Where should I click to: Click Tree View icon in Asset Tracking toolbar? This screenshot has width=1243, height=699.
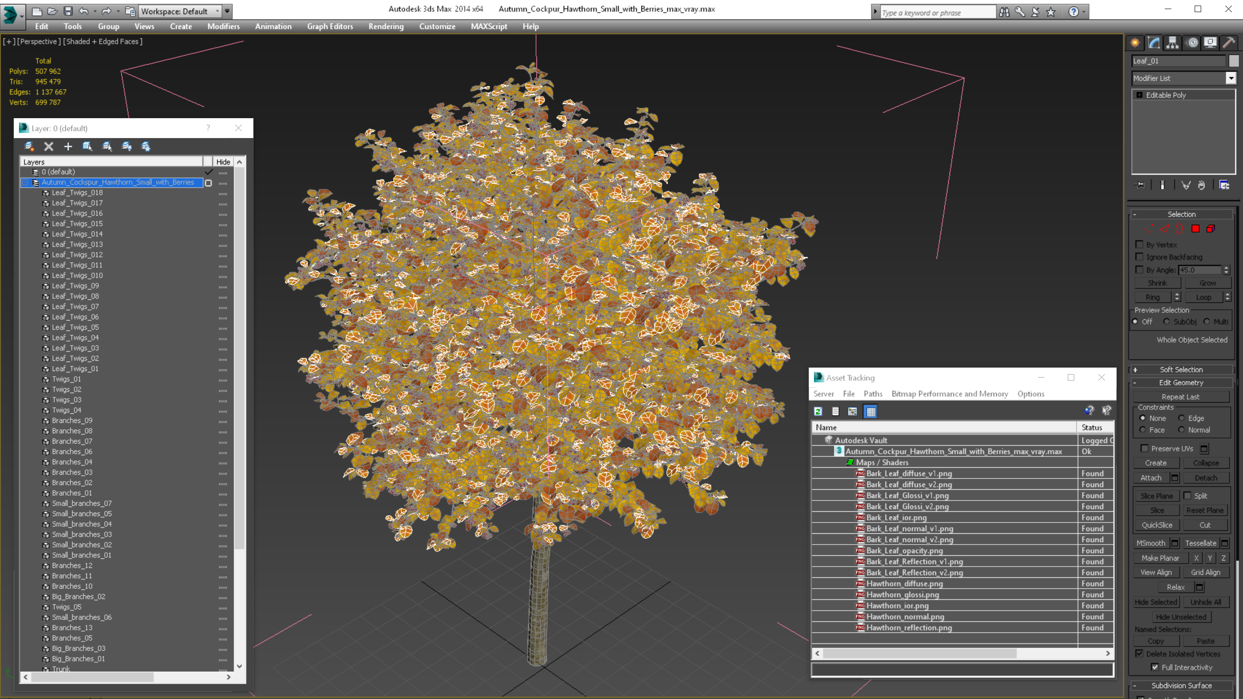[853, 412]
